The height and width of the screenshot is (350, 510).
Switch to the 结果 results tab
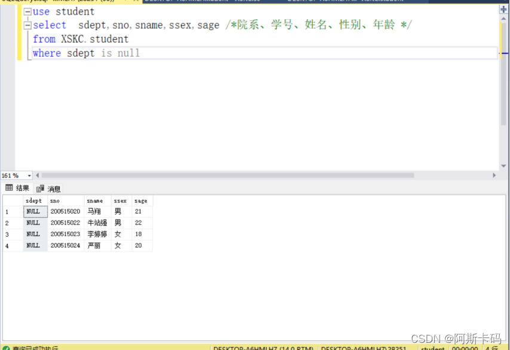point(17,188)
